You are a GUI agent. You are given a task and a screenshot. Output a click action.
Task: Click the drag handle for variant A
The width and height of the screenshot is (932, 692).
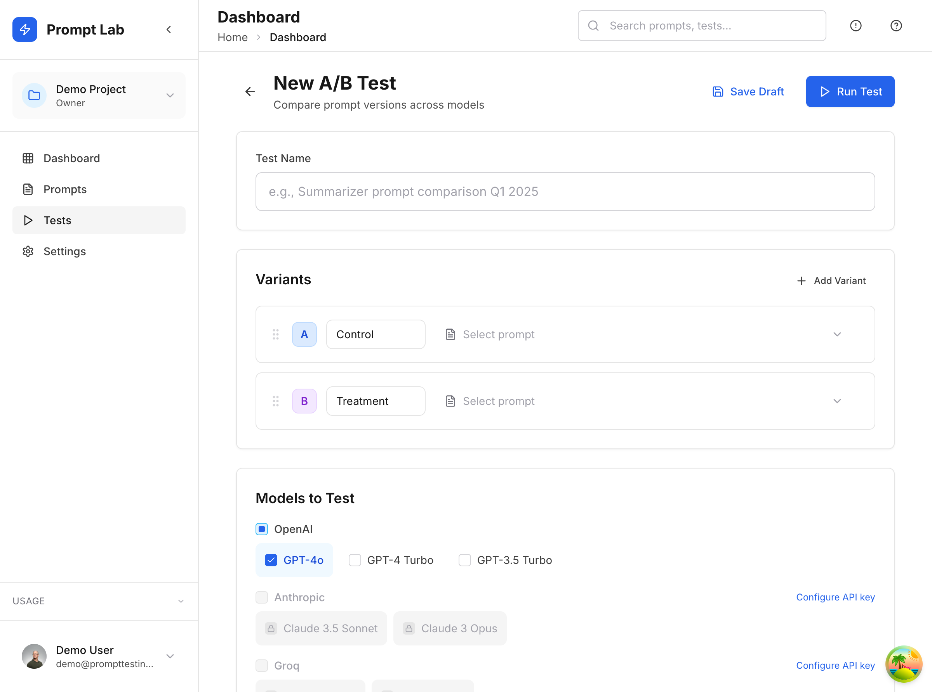[275, 334]
